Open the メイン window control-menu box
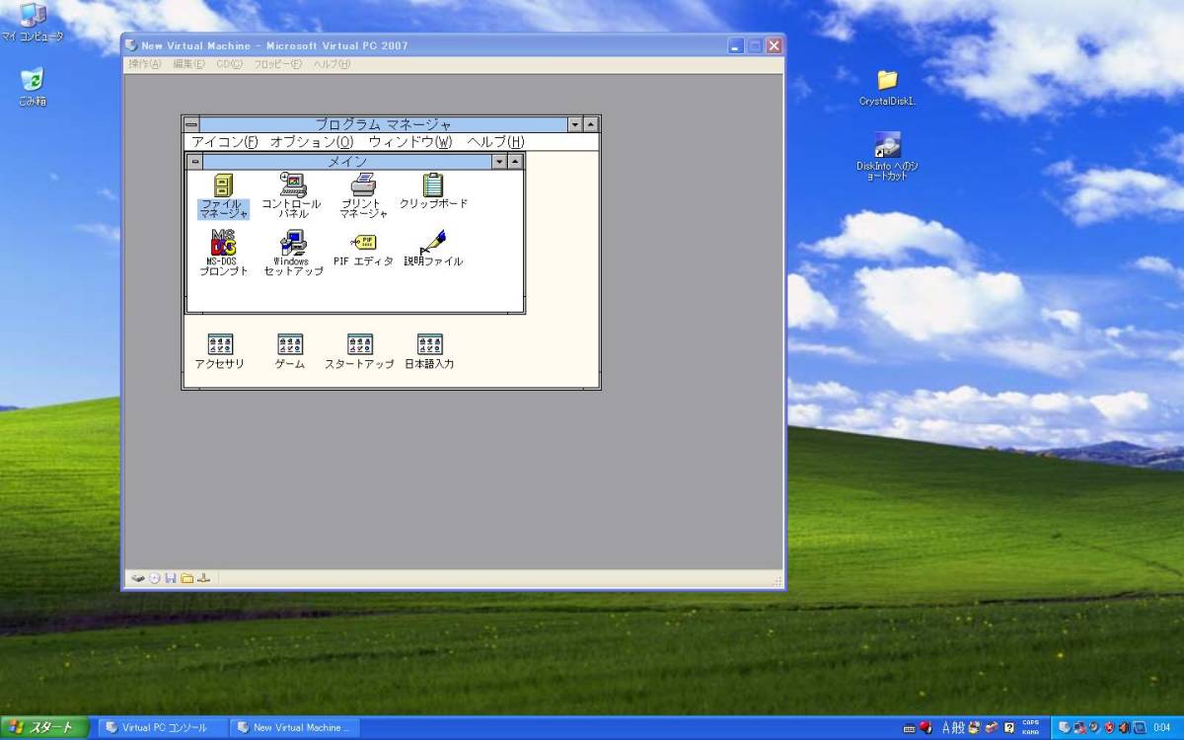Image resolution: width=1184 pixels, height=740 pixels. click(195, 162)
